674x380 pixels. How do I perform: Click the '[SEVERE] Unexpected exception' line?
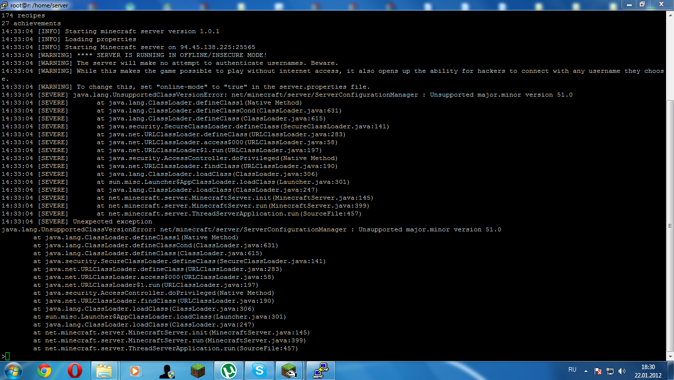click(x=77, y=221)
